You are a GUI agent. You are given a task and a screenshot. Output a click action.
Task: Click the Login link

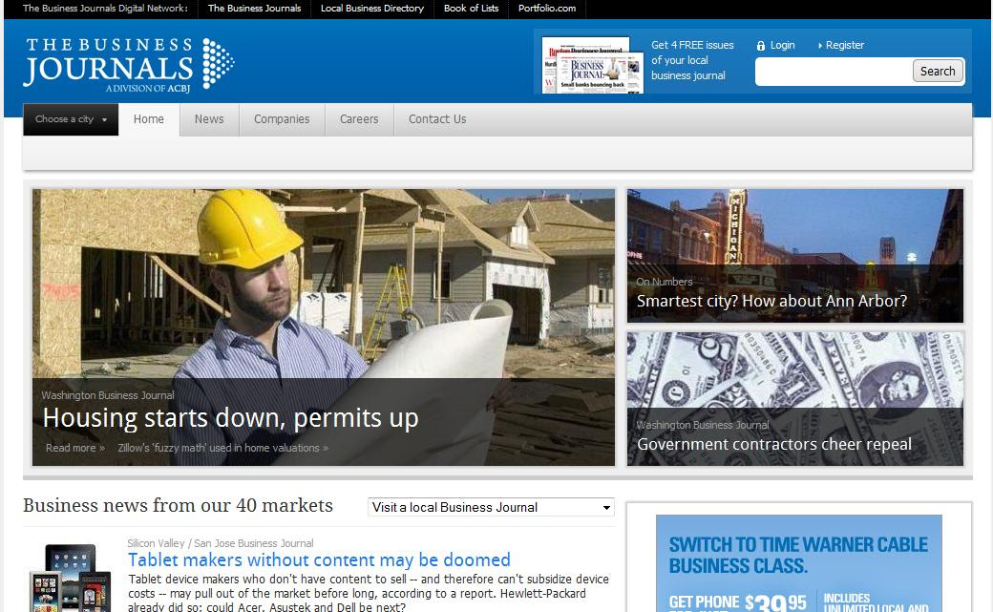point(783,45)
